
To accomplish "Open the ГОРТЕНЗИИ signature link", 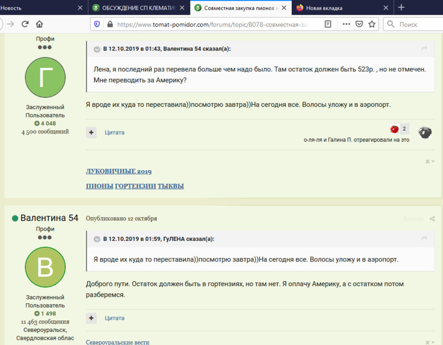I will click(x=135, y=186).
